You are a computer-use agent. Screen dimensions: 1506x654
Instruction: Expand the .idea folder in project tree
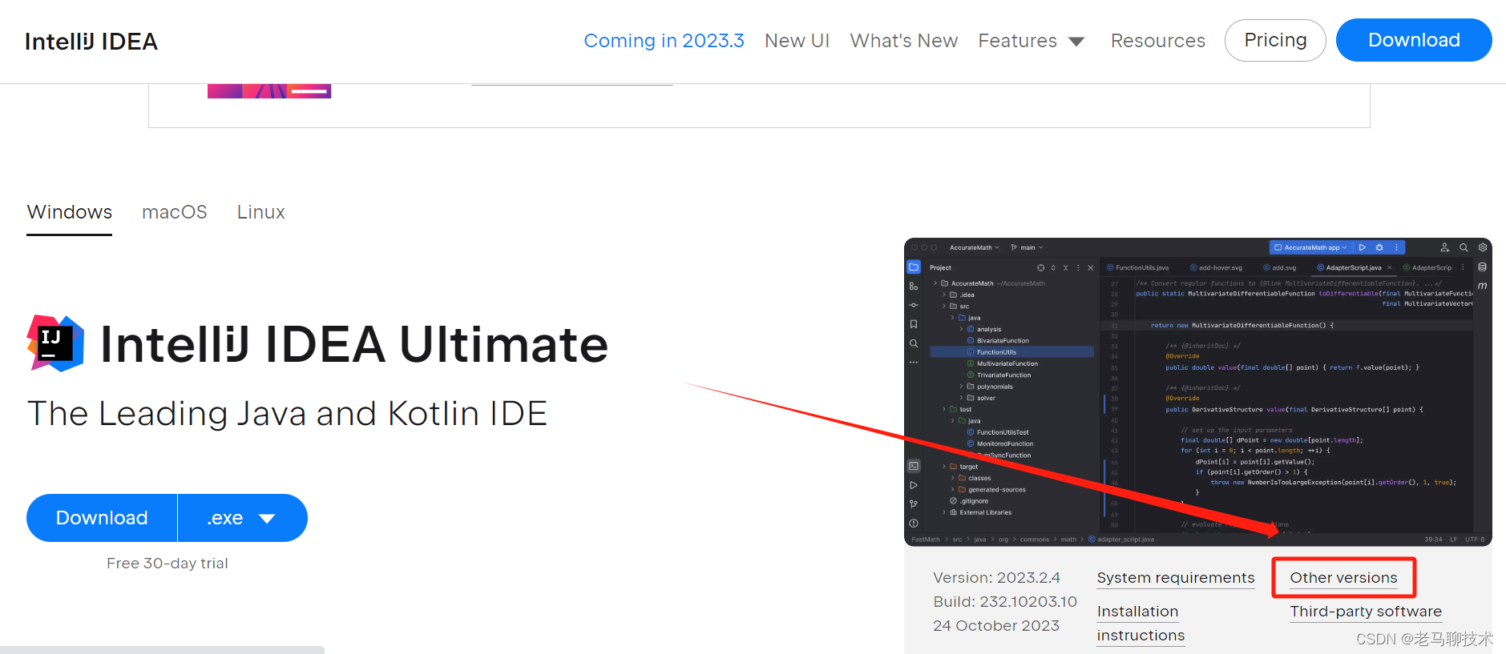944,295
